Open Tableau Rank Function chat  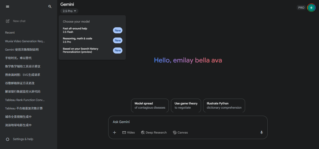click(x=25, y=100)
